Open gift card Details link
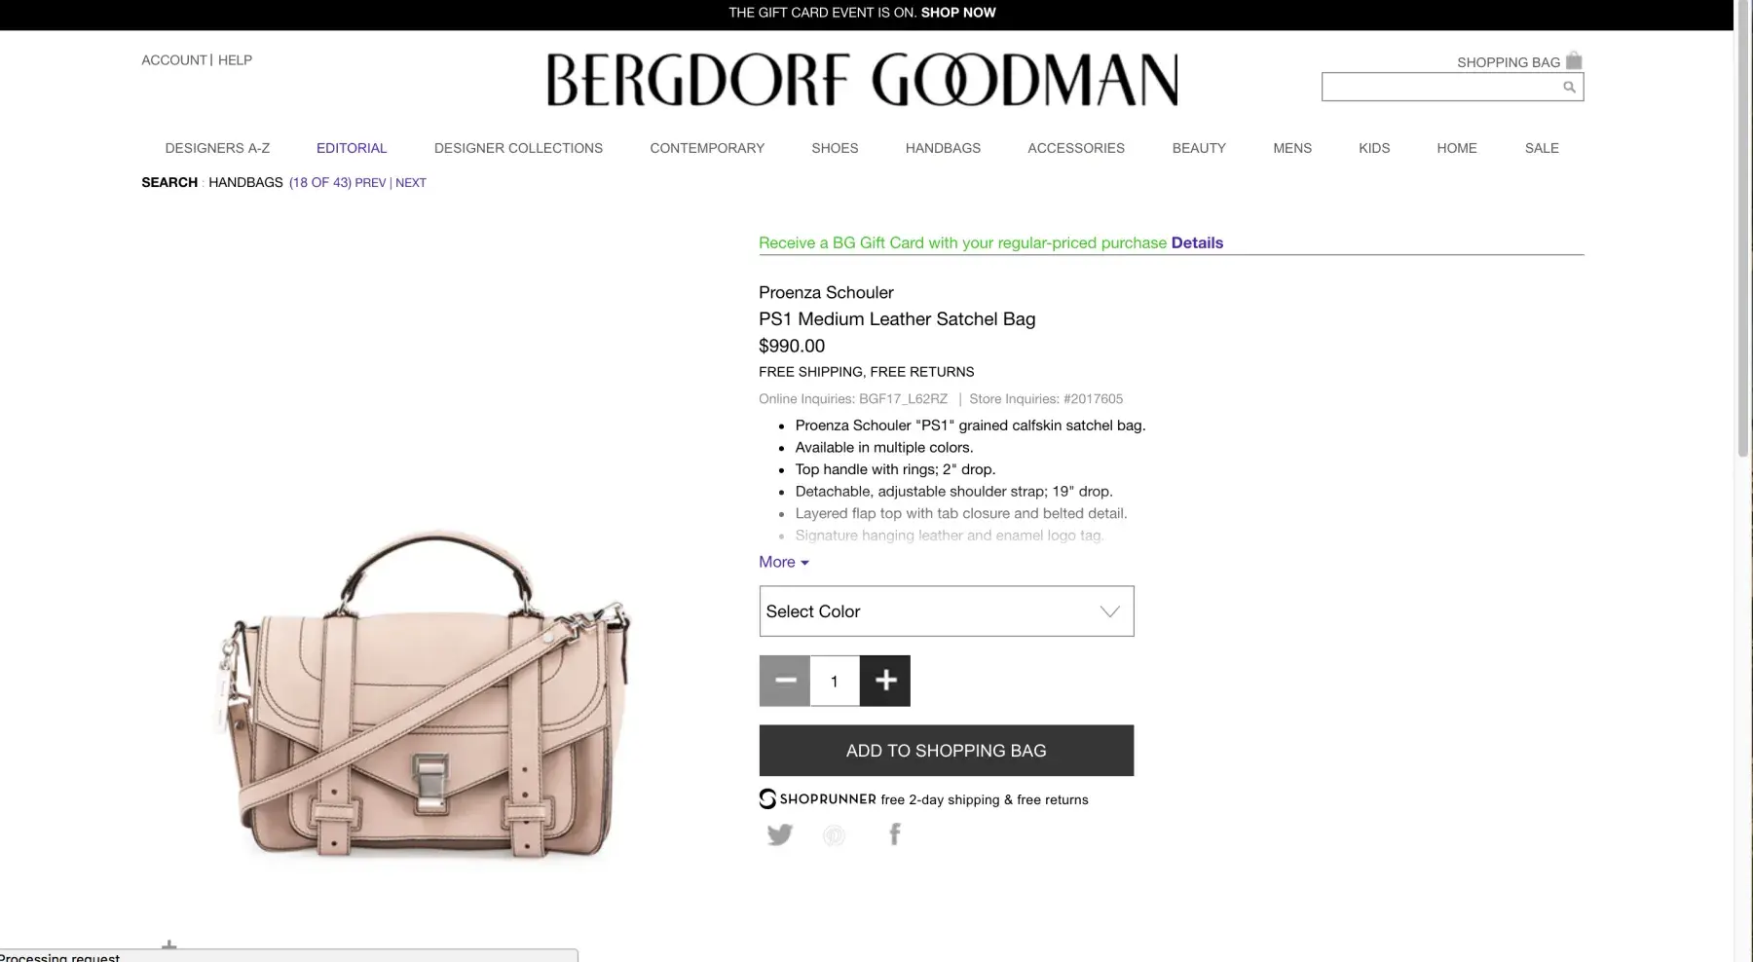 pyautogui.click(x=1197, y=242)
